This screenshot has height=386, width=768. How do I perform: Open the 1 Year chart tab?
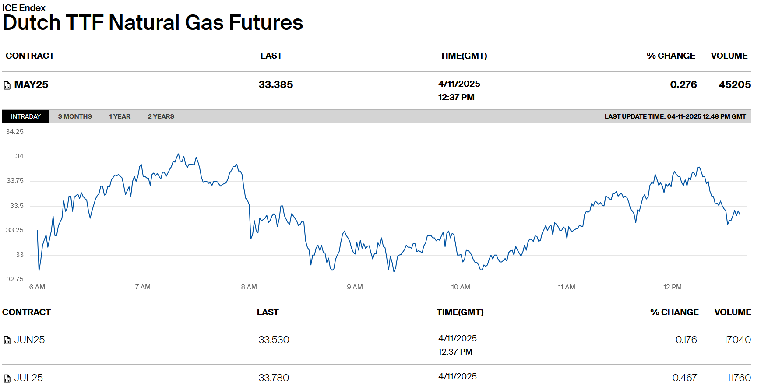[120, 116]
